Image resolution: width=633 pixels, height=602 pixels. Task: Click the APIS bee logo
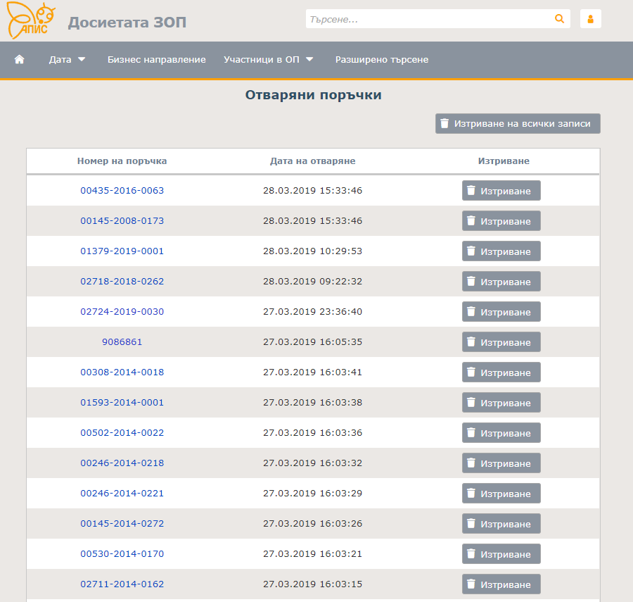point(31,21)
